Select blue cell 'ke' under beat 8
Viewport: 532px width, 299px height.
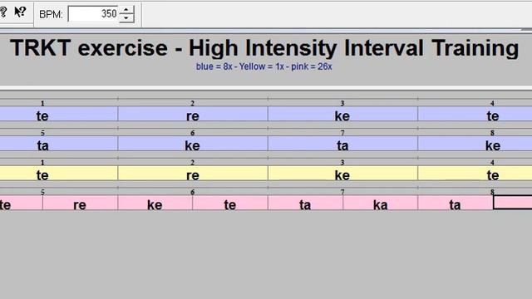475,144
